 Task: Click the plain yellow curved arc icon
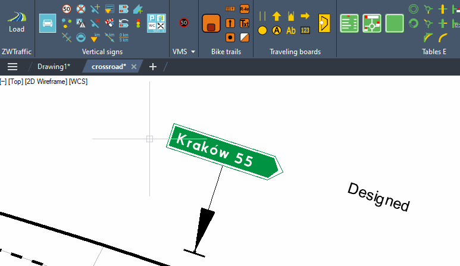[x=443, y=37]
